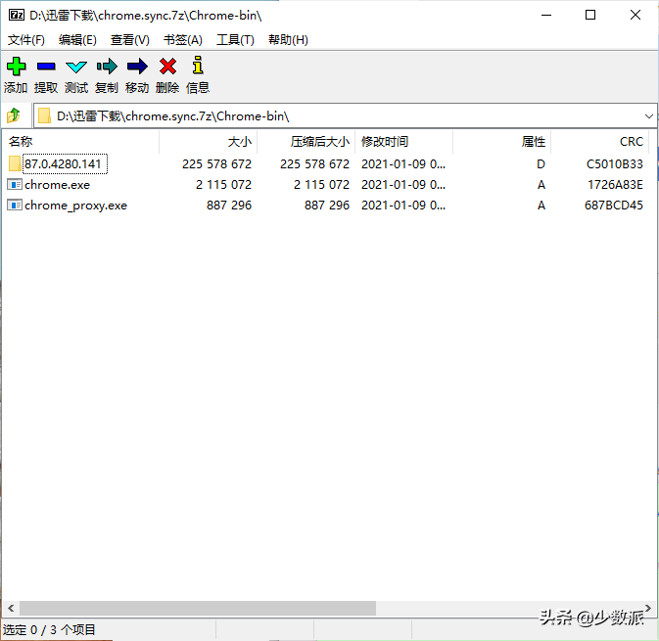Click the red Delete (删除) X icon

167,67
